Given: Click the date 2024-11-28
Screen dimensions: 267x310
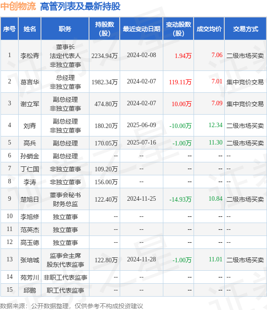Looking at the screenshot, I should pyautogui.click(x=142, y=259).
